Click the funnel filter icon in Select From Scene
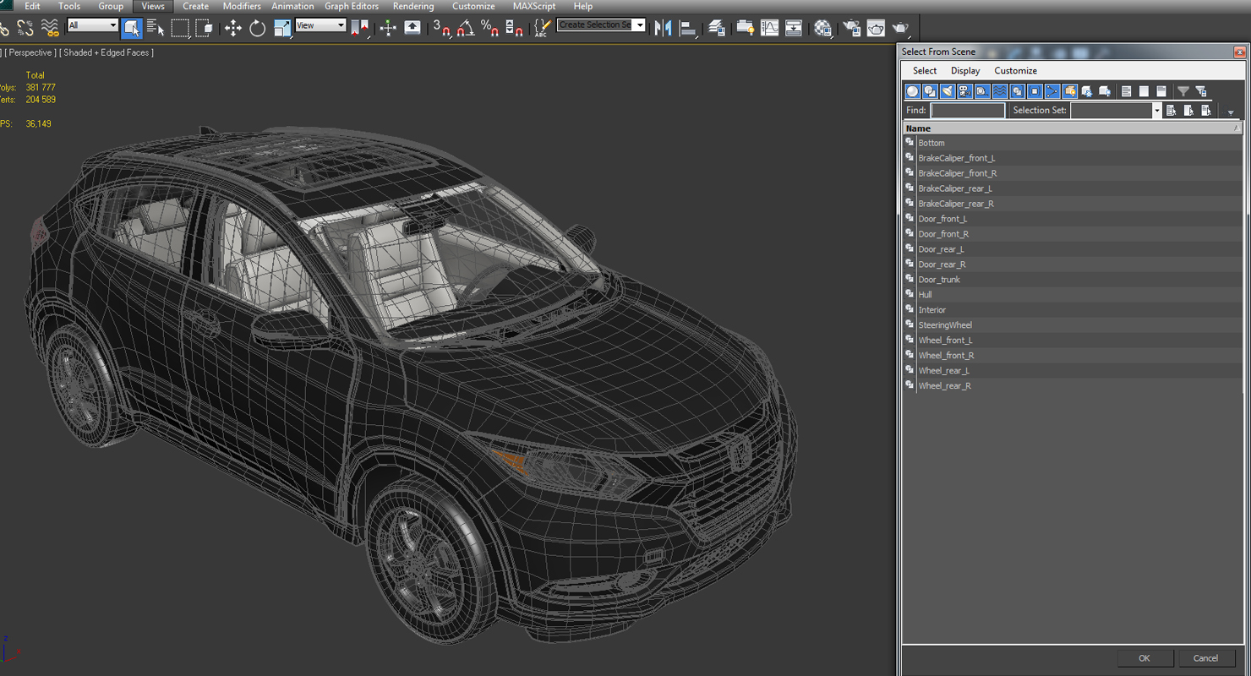The height and width of the screenshot is (676, 1251). point(1183,91)
